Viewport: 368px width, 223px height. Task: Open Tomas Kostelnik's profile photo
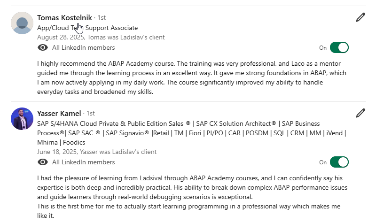point(22,23)
